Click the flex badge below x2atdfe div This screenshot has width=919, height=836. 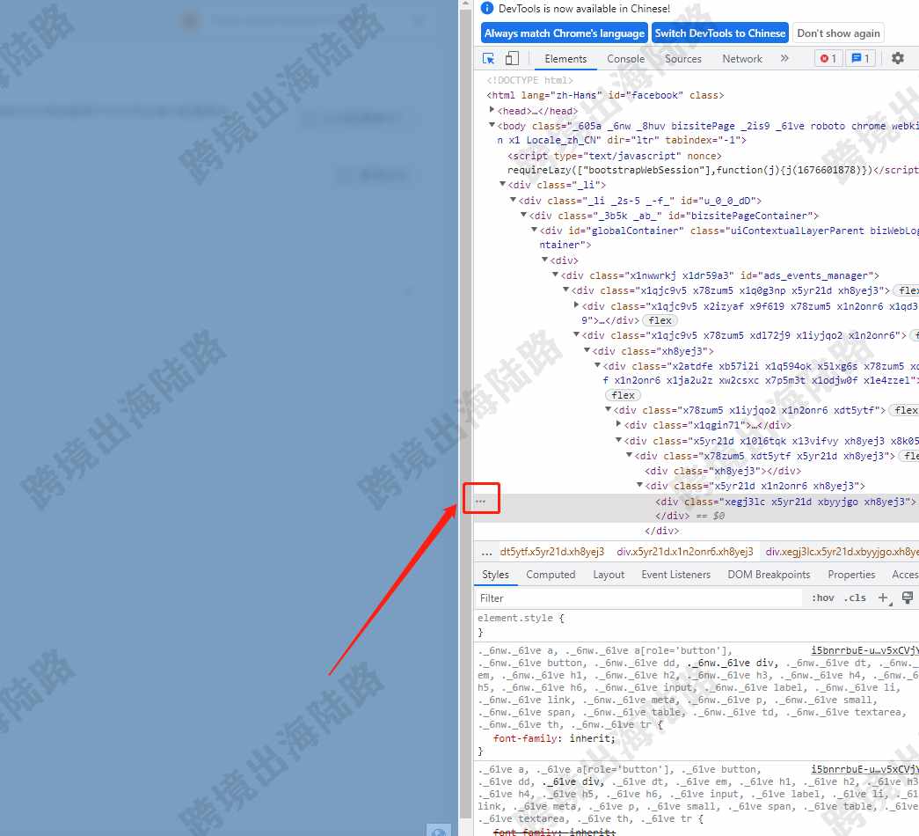623,395
